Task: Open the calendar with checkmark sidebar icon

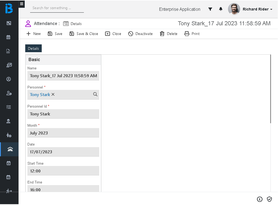Action: tap(9, 177)
